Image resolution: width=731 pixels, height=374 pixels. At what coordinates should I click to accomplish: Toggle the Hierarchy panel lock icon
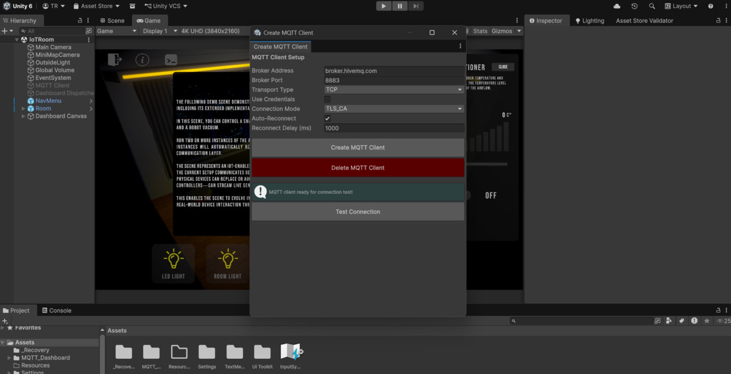click(x=80, y=21)
